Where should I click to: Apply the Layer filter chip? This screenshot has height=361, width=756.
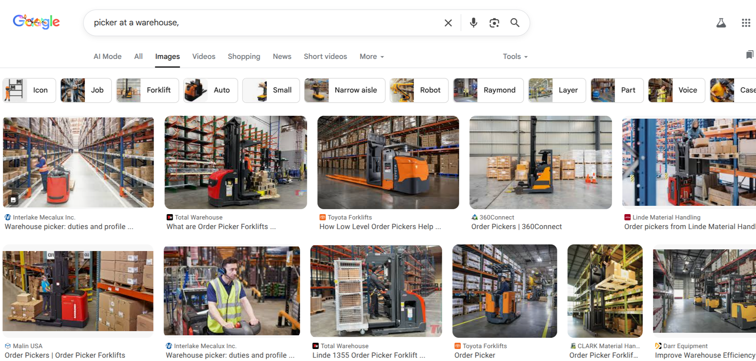(x=557, y=90)
